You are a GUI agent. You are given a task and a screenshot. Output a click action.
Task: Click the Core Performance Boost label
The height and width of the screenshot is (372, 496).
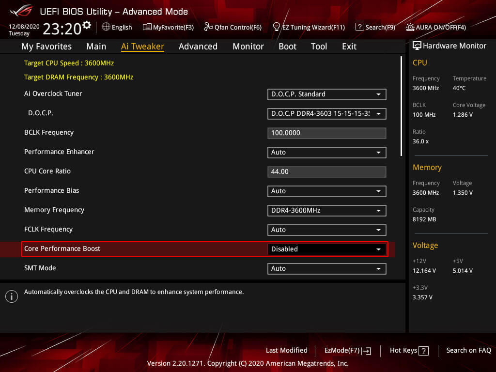tap(62, 248)
